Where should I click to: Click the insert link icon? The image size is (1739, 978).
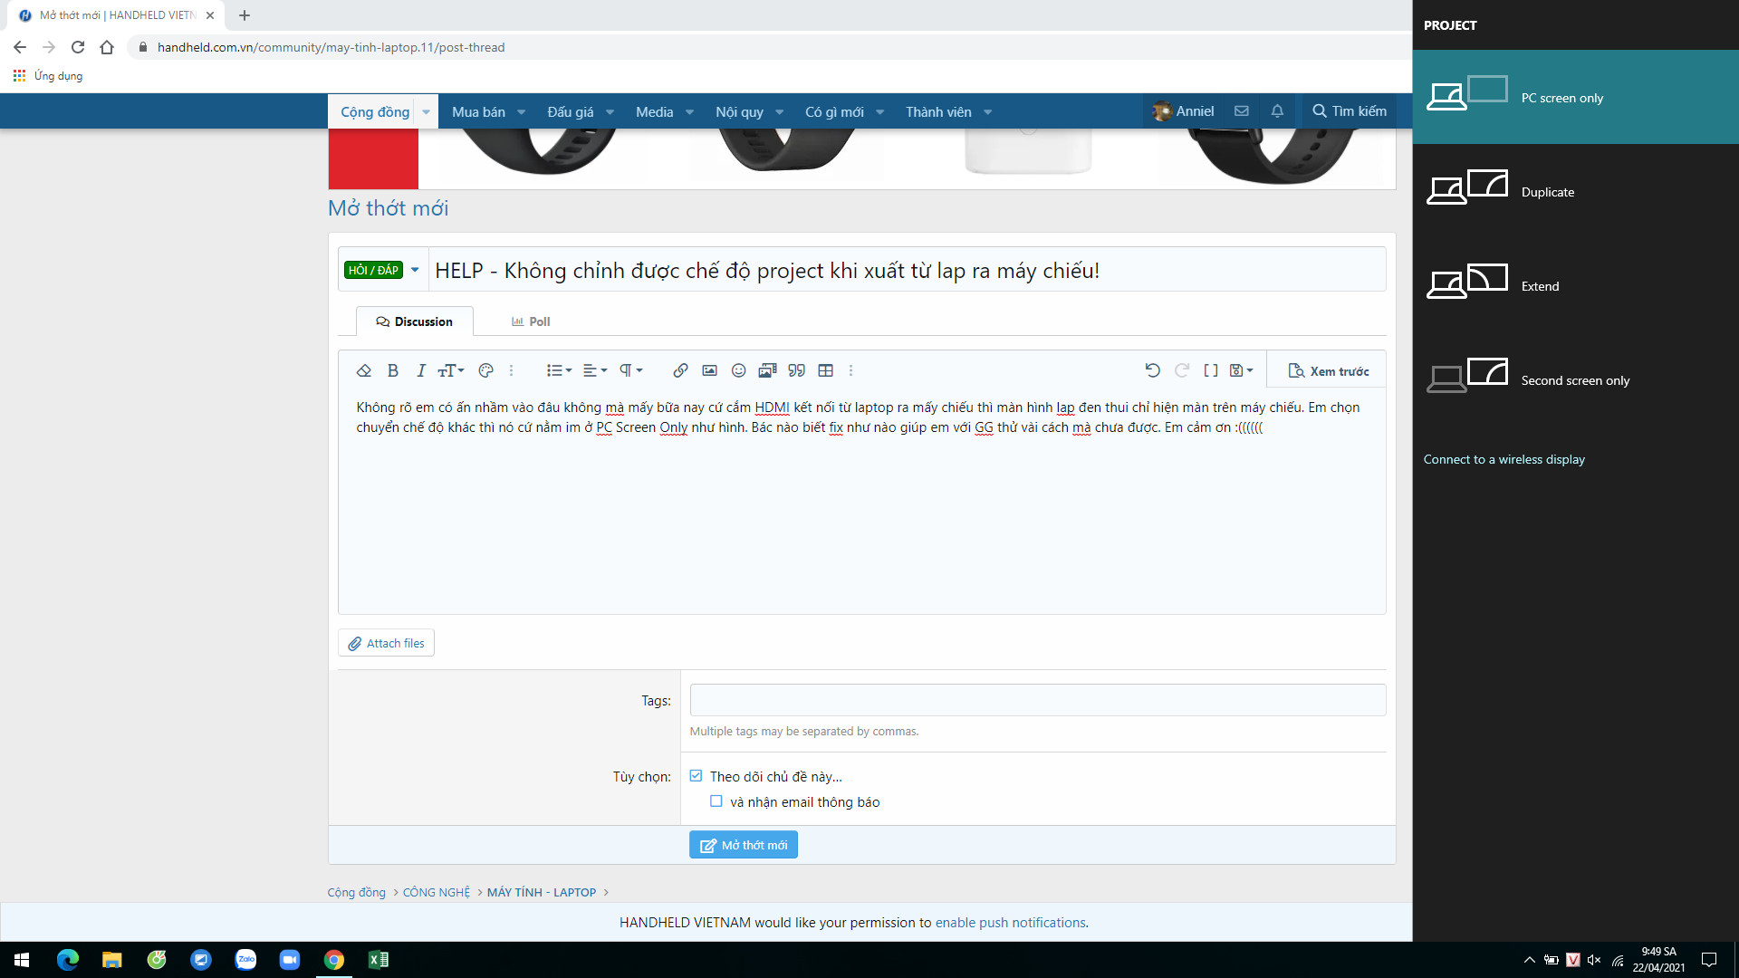680,370
